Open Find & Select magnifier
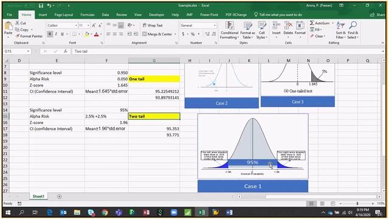 tap(353, 30)
